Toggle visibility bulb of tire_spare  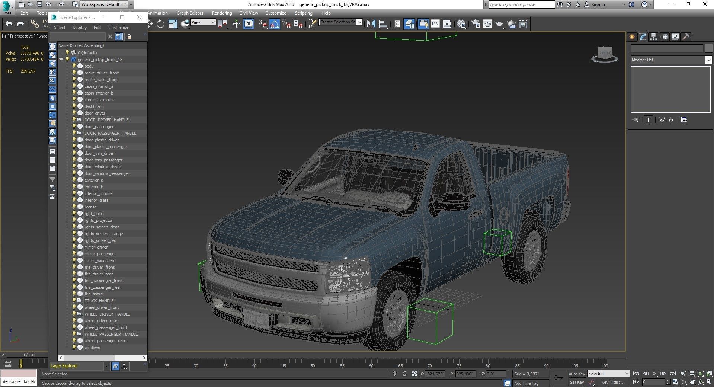tap(74, 294)
